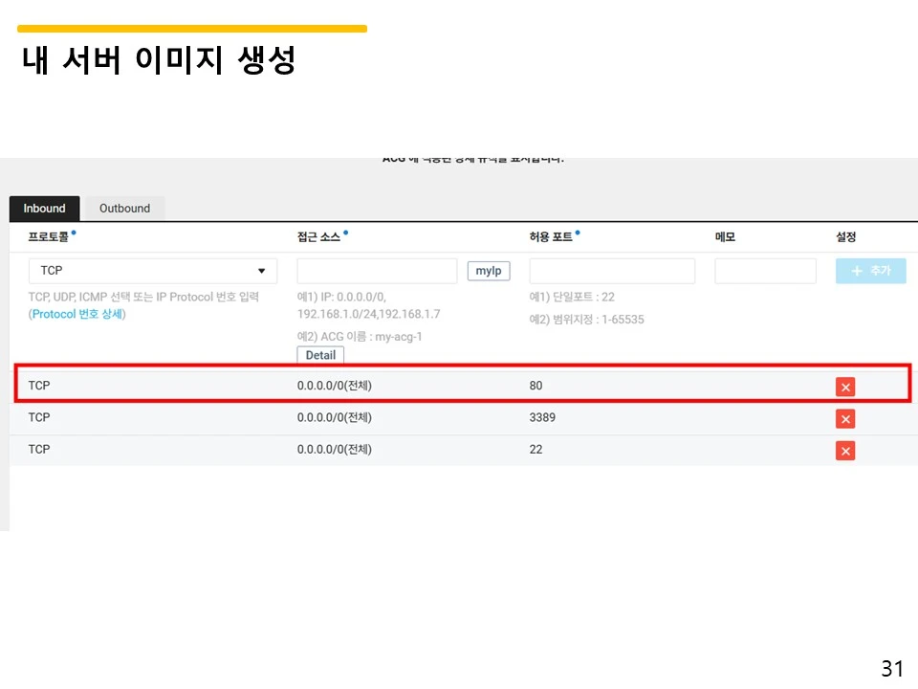
Task: Delete the TCP port 22 inbound rule
Action: pyautogui.click(x=845, y=450)
